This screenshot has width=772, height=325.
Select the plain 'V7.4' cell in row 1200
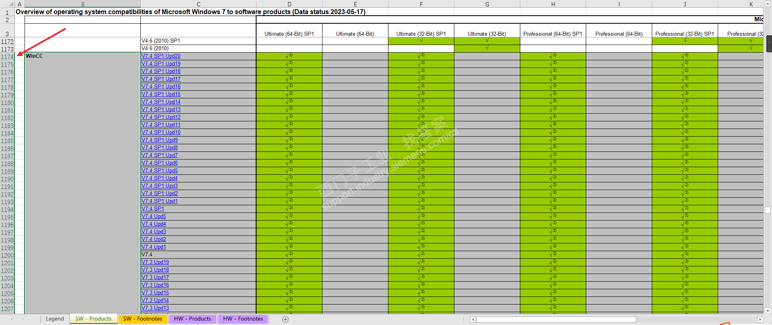pyautogui.click(x=198, y=255)
